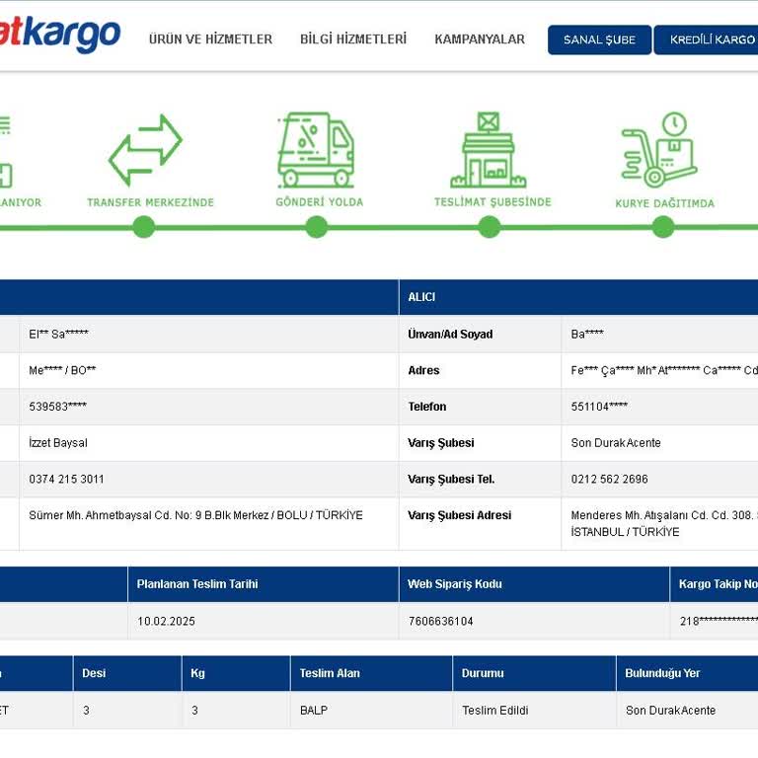The width and height of the screenshot is (758, 758).
Task: Open the Bilgi Hizmetleri menu
Action: [353, 39]
